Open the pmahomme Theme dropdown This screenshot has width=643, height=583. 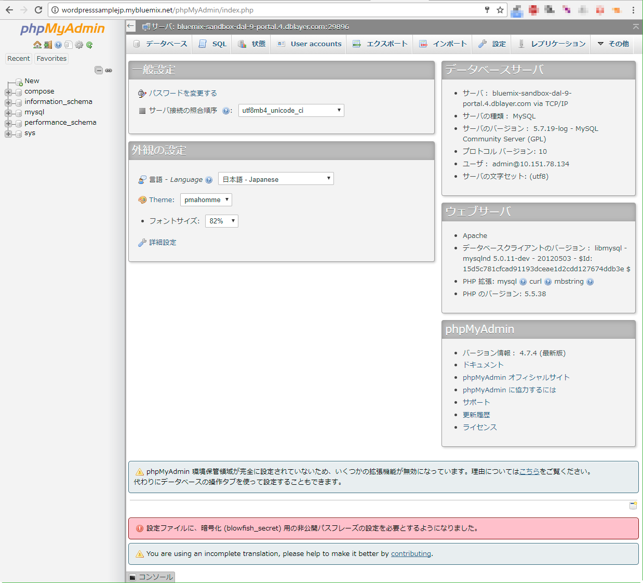[x=206, y=200]
